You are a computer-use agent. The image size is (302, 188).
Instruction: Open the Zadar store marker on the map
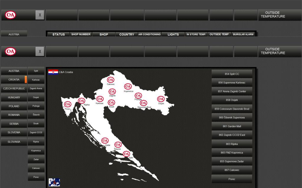pyautogui.click(x=105, y=141)
